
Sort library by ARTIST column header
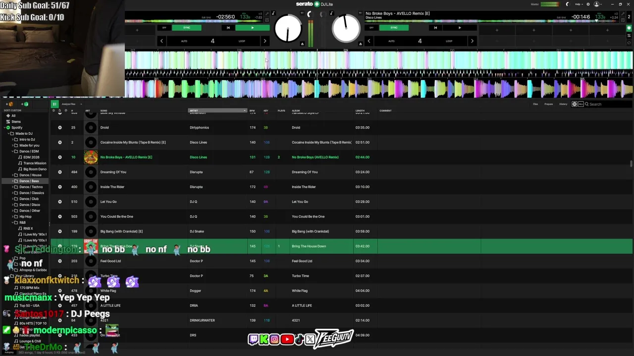click(x=217, y=111)
